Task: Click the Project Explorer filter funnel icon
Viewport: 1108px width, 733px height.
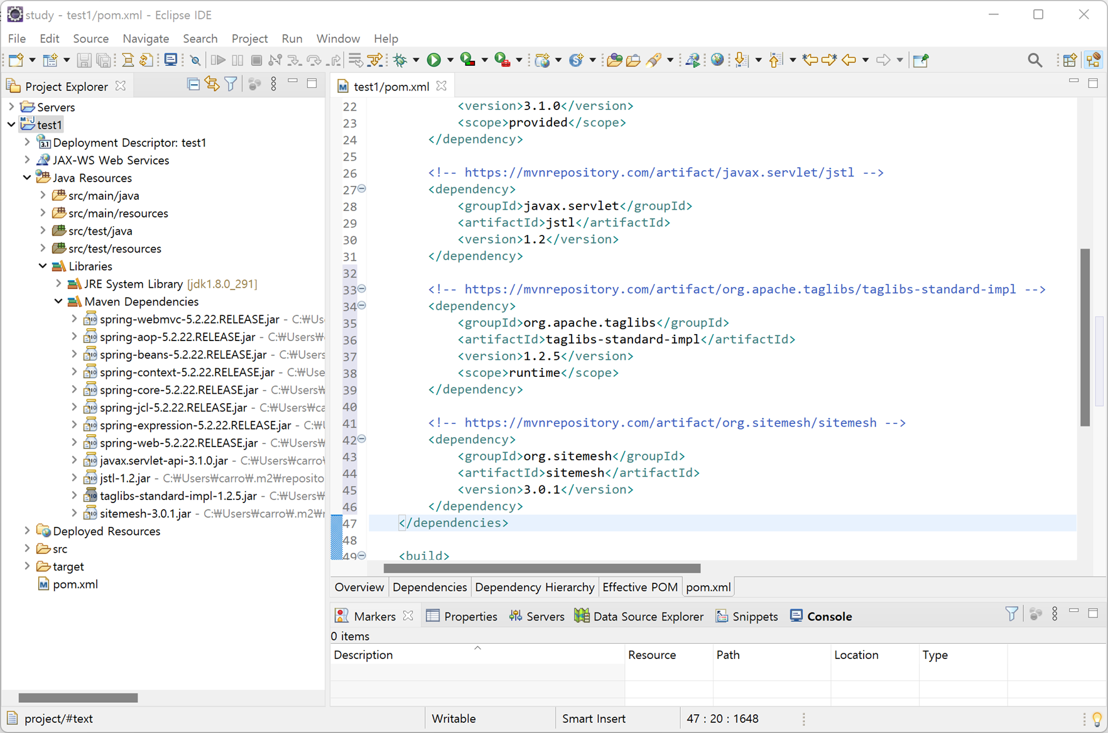Action: (x=231, y=84)
